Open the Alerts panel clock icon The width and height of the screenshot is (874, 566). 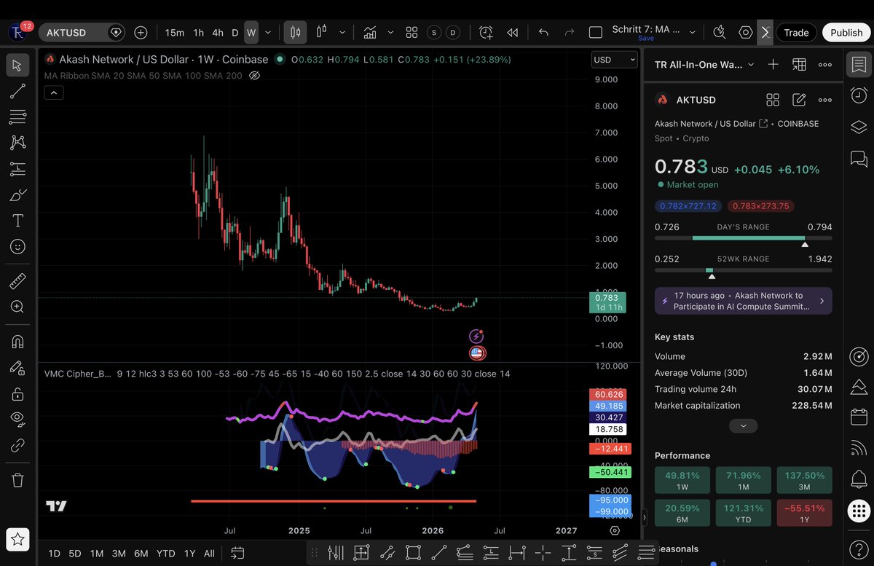point(859,95)
